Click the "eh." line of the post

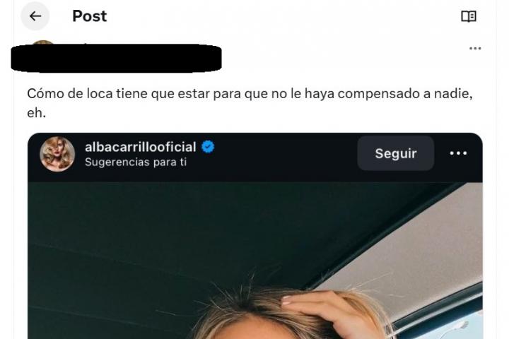[x=36, y=113]
